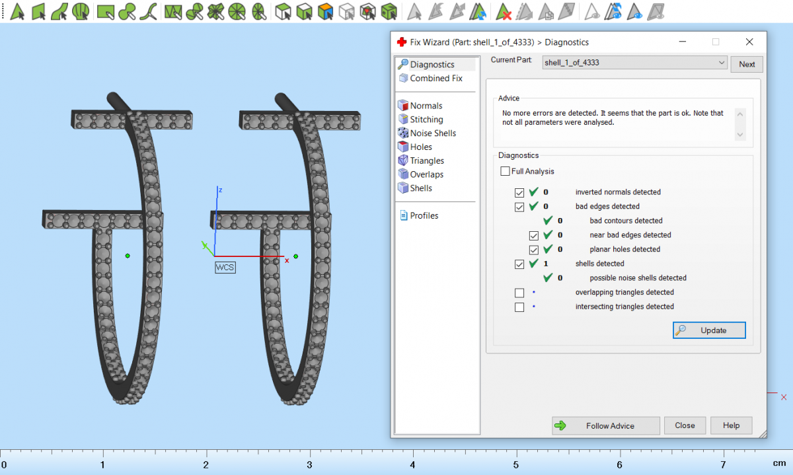Open Noise Shells page in wizard

pos(432,133)
